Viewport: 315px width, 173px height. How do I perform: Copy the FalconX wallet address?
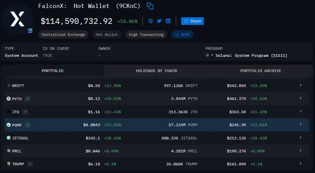click(x=150, y=6)
